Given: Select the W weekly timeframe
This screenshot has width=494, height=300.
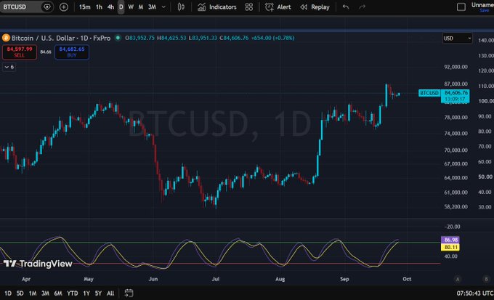Looking at the screenshot, I should pos(131,7).
